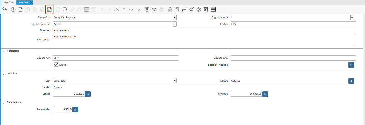Screen dimensions: 365x125
Task: Toggle grid view with stacked lines icon
Action: pos(87,10)
